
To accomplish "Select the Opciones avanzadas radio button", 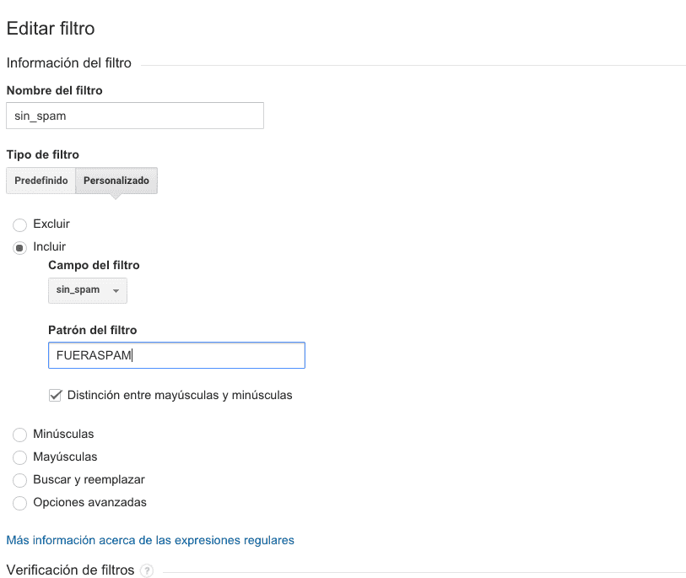I will pos(20,503).
